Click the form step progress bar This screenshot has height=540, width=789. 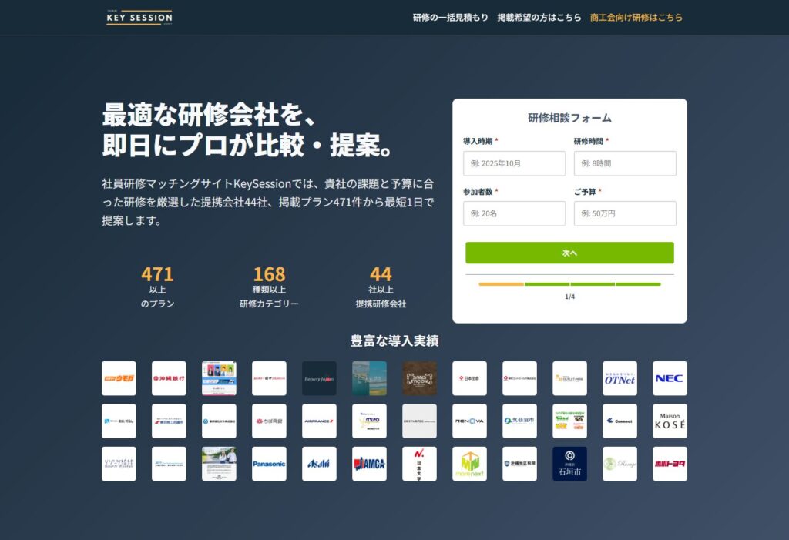(569, 284)
